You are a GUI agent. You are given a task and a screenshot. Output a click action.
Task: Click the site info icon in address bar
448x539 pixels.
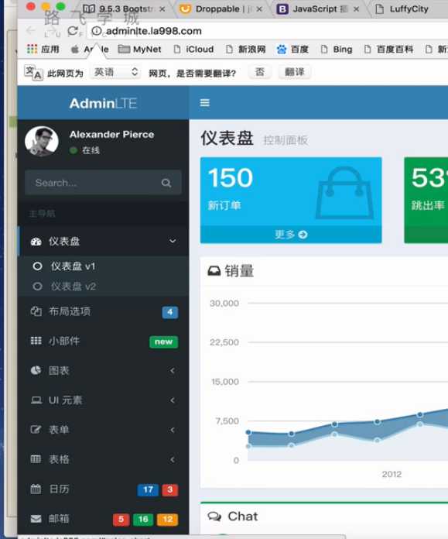coord(97,31)
